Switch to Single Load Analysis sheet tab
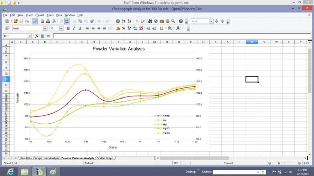 point(47,158)
